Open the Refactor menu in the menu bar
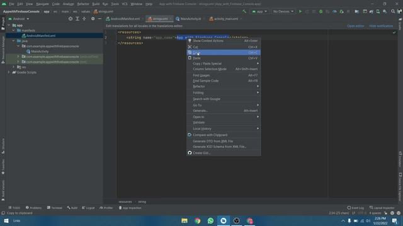 [x=82, y=4]
